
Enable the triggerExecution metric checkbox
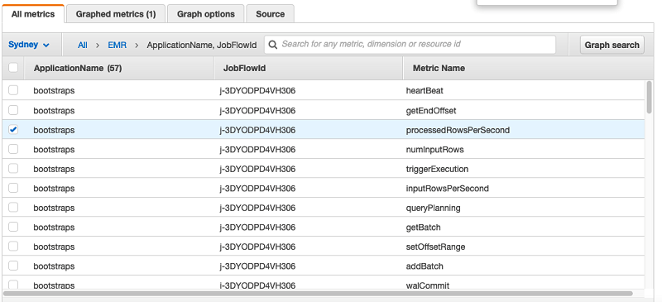tap(13, 169)
